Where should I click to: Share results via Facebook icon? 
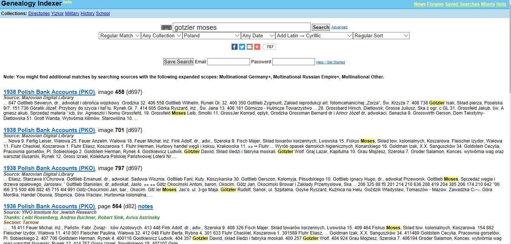coord(234,47)
